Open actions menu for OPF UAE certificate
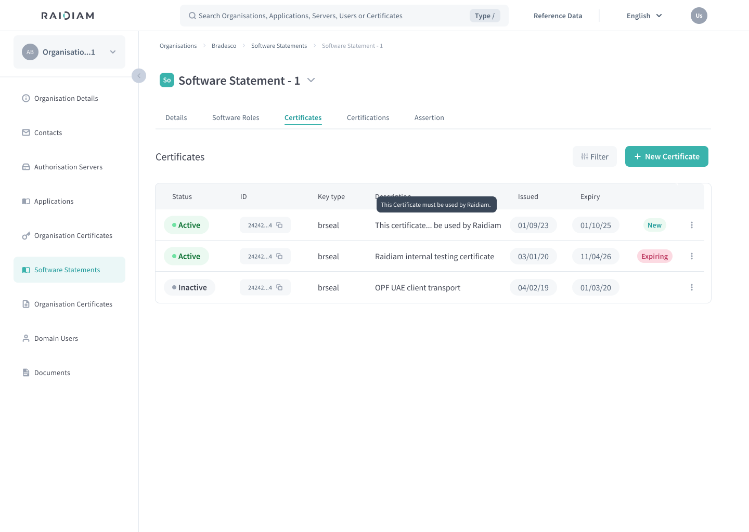Screen dimensions: 749x532 (x=691, y=287)
